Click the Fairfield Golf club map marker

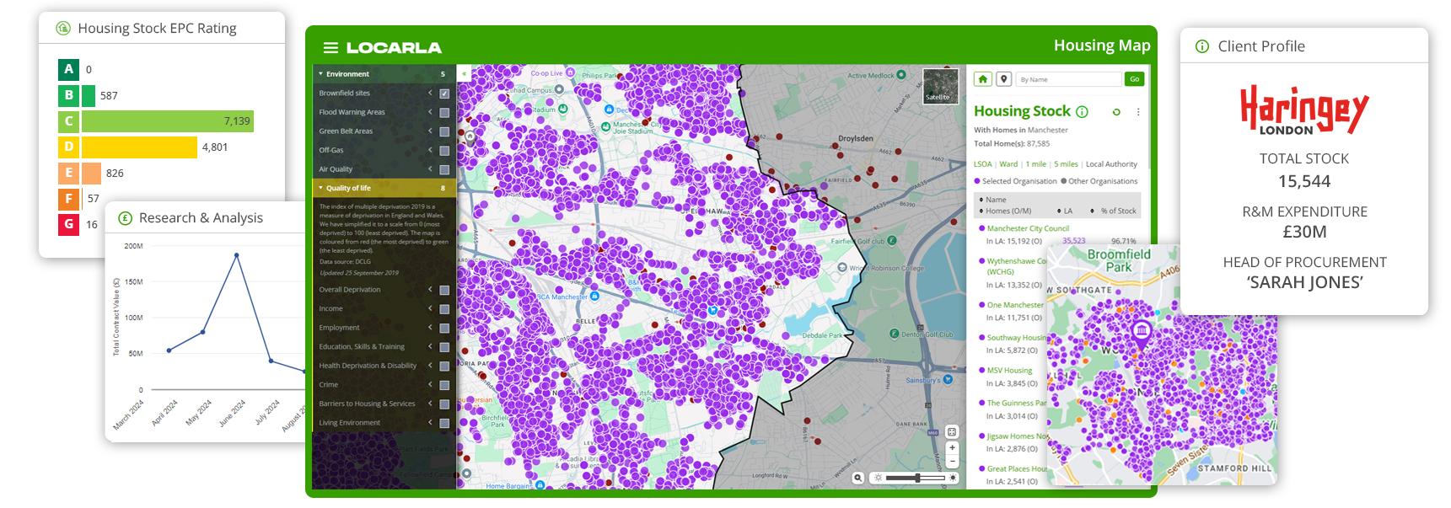click(892, 241)
